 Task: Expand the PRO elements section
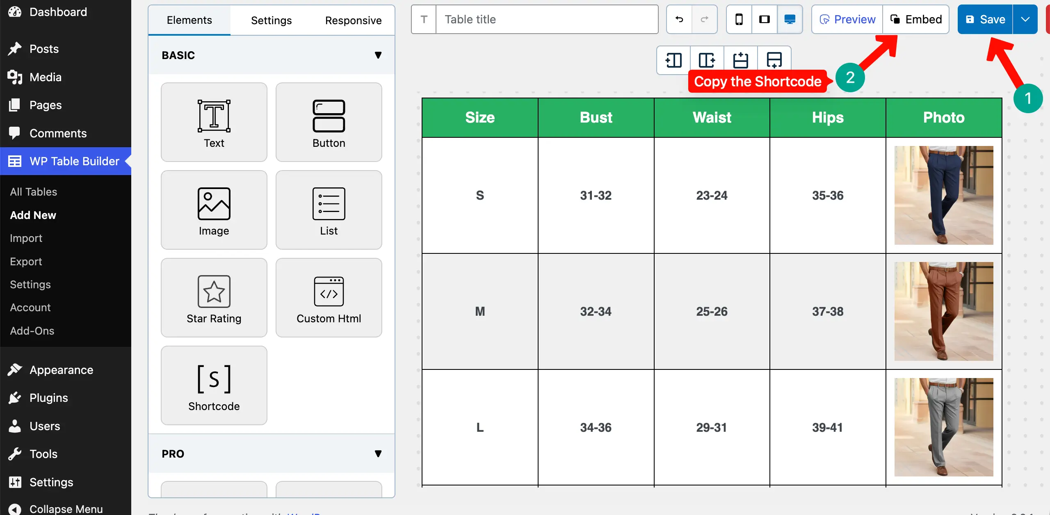click(378, 453)
